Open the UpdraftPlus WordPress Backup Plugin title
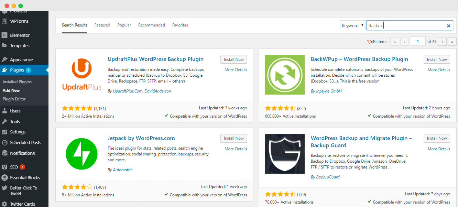 [x=155, y=59]
